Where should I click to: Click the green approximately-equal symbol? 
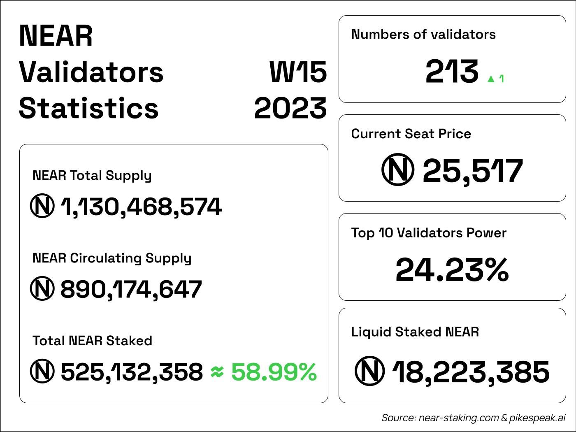click(x=217, y=372)
